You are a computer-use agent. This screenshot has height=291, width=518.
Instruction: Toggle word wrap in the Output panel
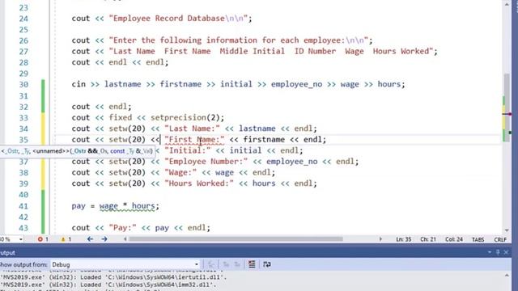(267, 264)
